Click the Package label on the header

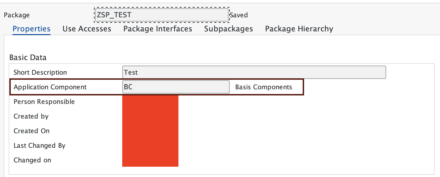click(17, 15)
